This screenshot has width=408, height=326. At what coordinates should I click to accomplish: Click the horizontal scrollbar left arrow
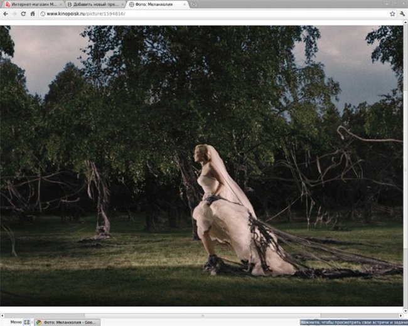tap(3, 315)
